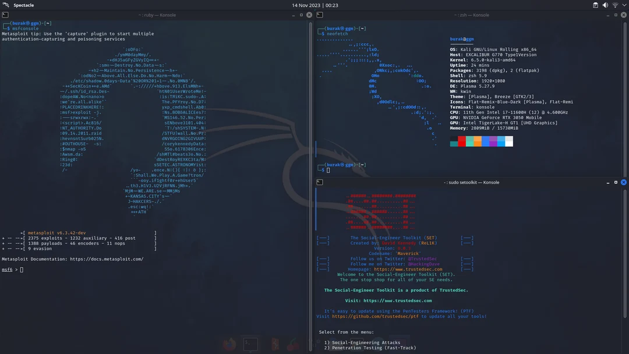Open the Spectacle application menu

pos(23,5)
